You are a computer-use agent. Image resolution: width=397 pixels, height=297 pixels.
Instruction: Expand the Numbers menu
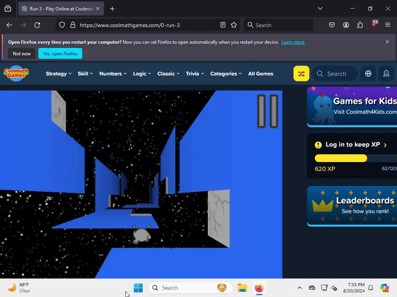click(x=113, y=74)
